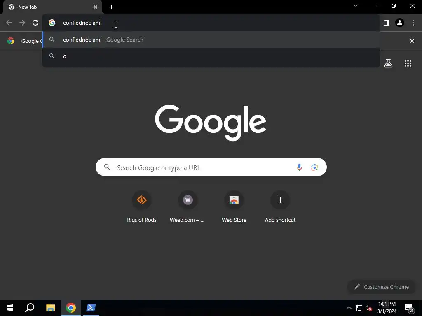Click the browser Forward arrow
Image resolution: width=422 pixels, height=316 pixels.
click(x=22, y=23)
